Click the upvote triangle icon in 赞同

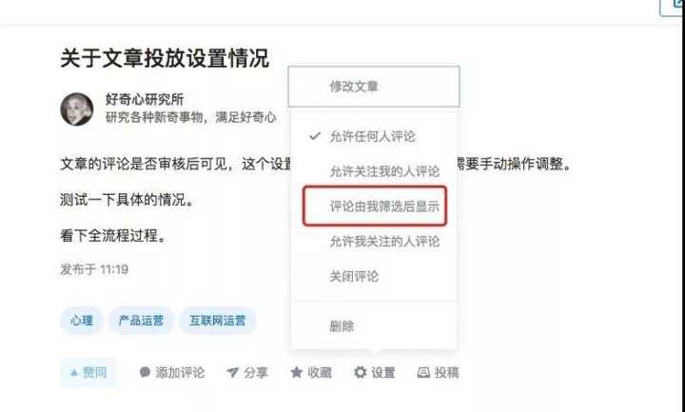coord(74,373)
